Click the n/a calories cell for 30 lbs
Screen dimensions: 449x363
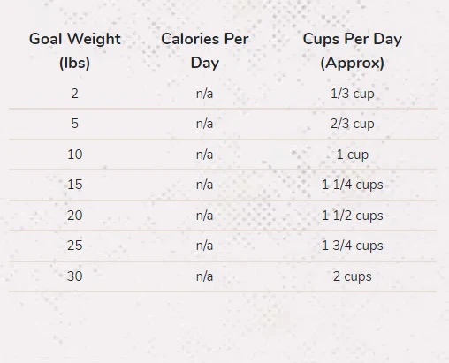pos(204,276)
